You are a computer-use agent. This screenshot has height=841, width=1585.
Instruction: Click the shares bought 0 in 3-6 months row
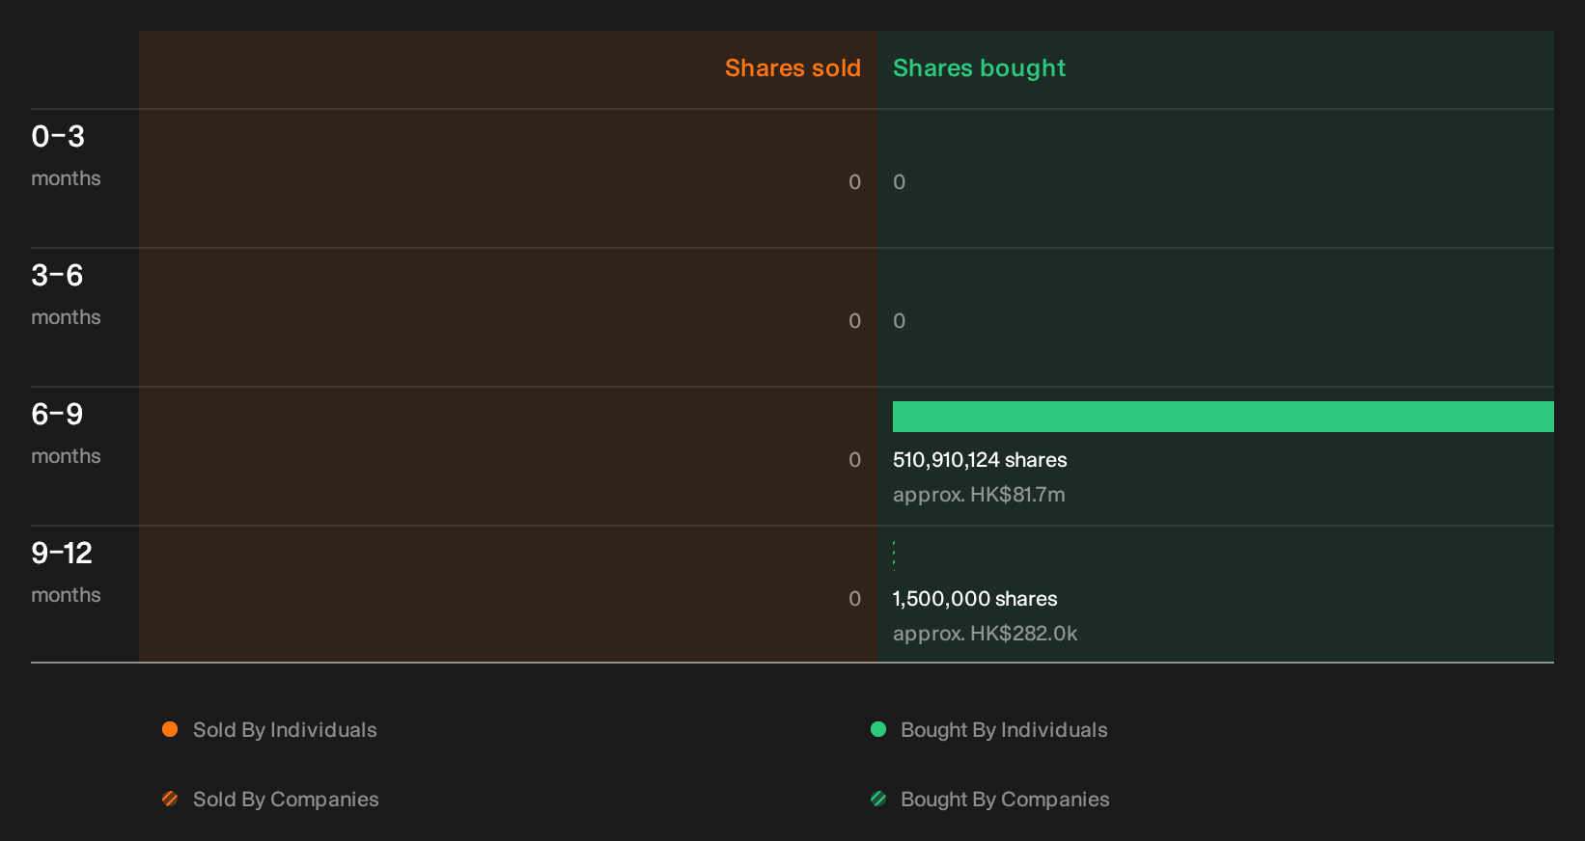pyautogui.click(x=899, y=321)
